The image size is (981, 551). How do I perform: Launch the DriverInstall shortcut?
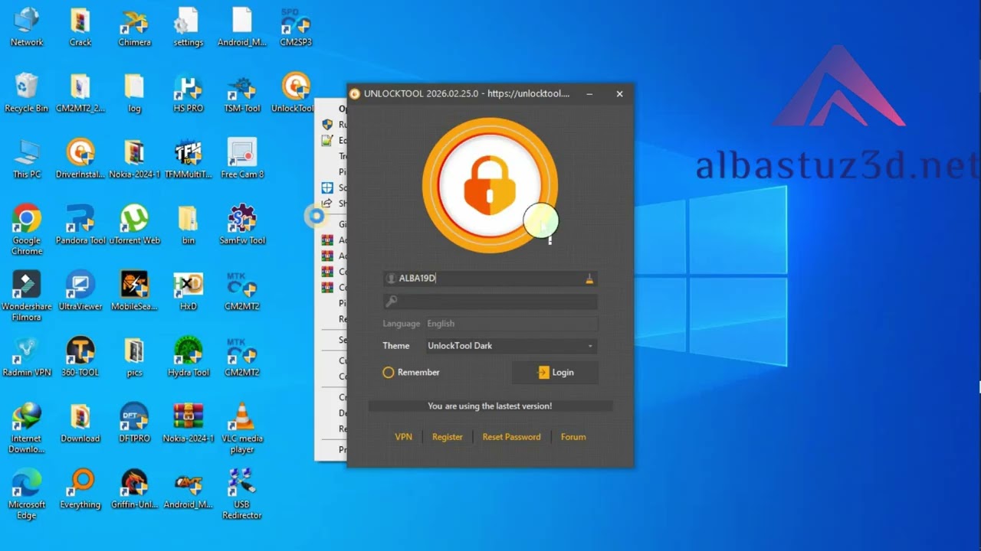80,158
